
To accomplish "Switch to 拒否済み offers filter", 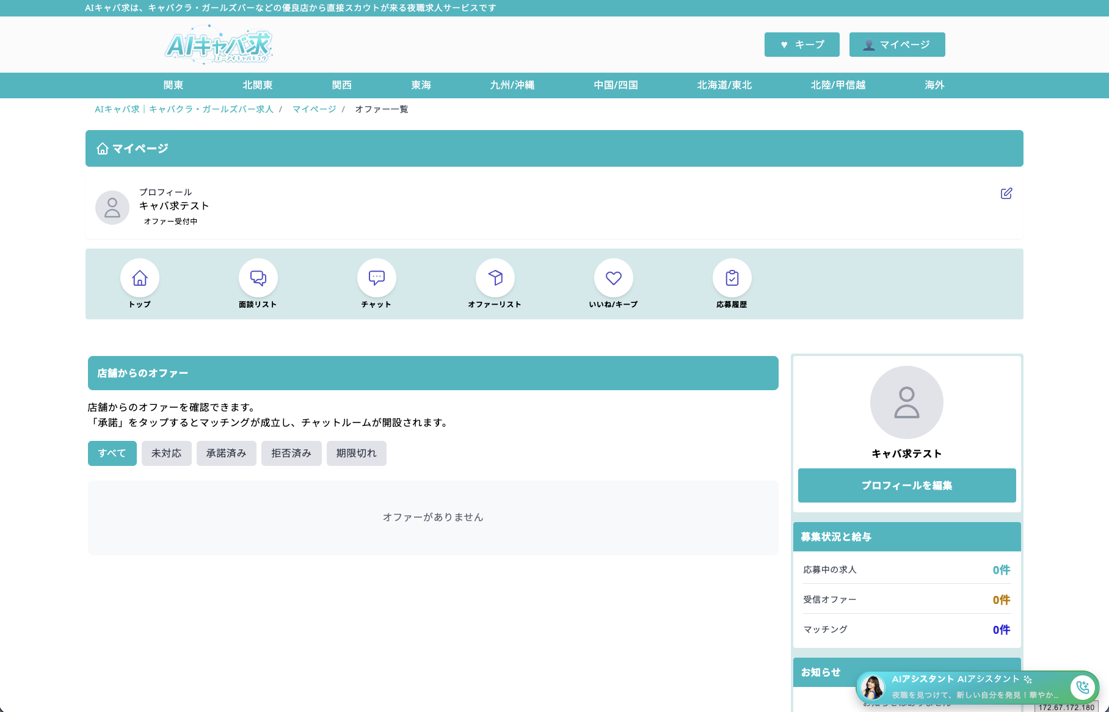I will (x=291, y=453).
